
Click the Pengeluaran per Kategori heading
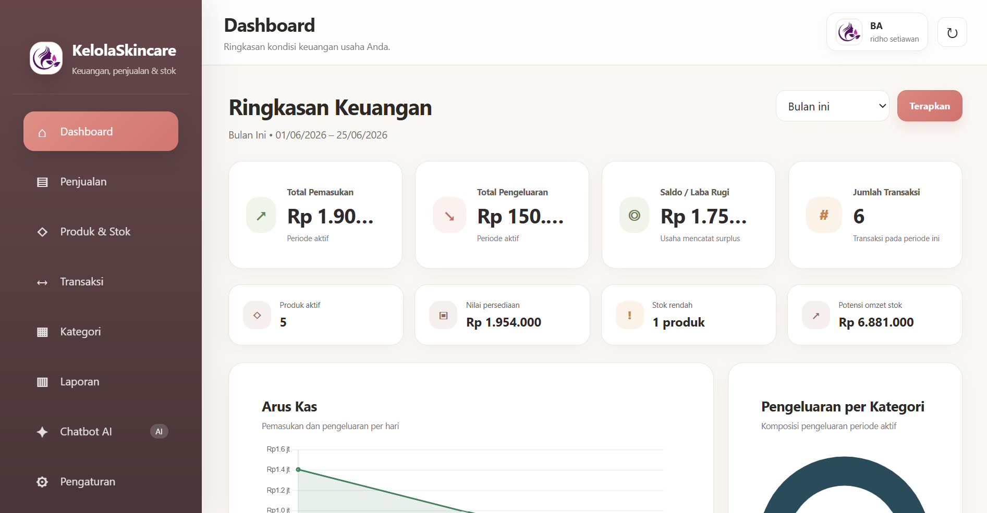pos(843,407)
